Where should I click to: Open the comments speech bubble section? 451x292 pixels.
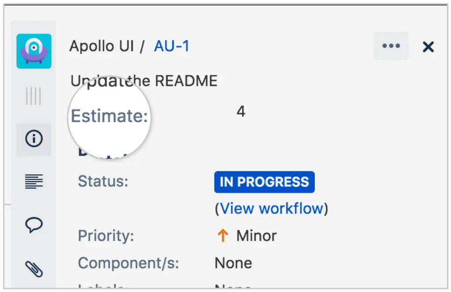click(x=34, y=225)
